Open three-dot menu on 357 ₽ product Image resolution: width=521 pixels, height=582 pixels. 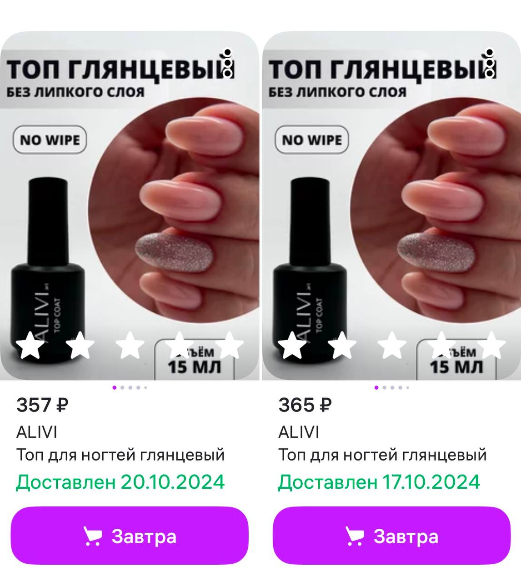[228, 63]
